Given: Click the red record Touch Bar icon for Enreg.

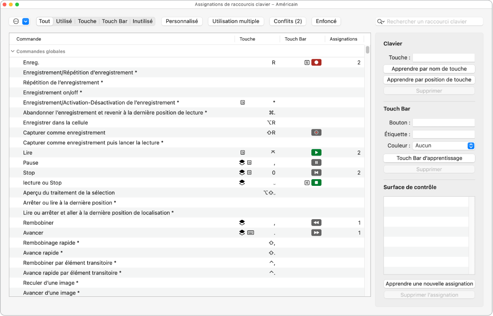Looking at the screenshot, I should click(x=316, y=62).
